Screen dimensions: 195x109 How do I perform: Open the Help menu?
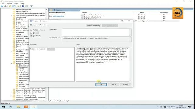[22, 4]
